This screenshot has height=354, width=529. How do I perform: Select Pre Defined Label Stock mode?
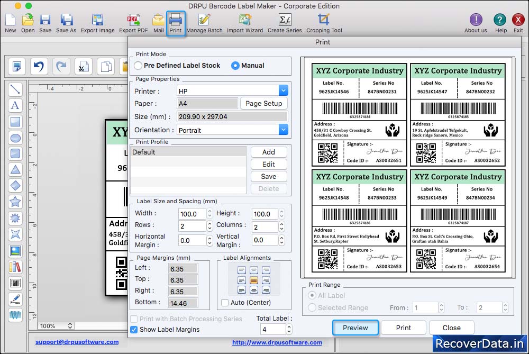[x=138, y=66]
